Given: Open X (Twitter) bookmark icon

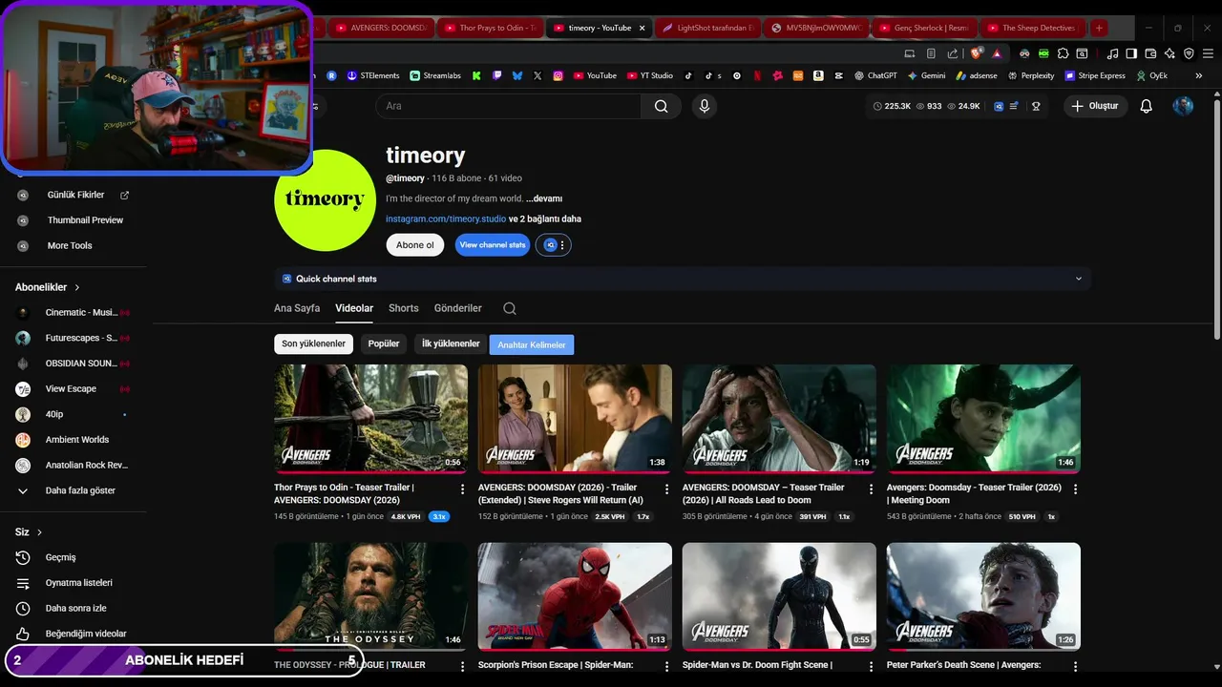Looking at the screenshot, I should click(537, 75).
